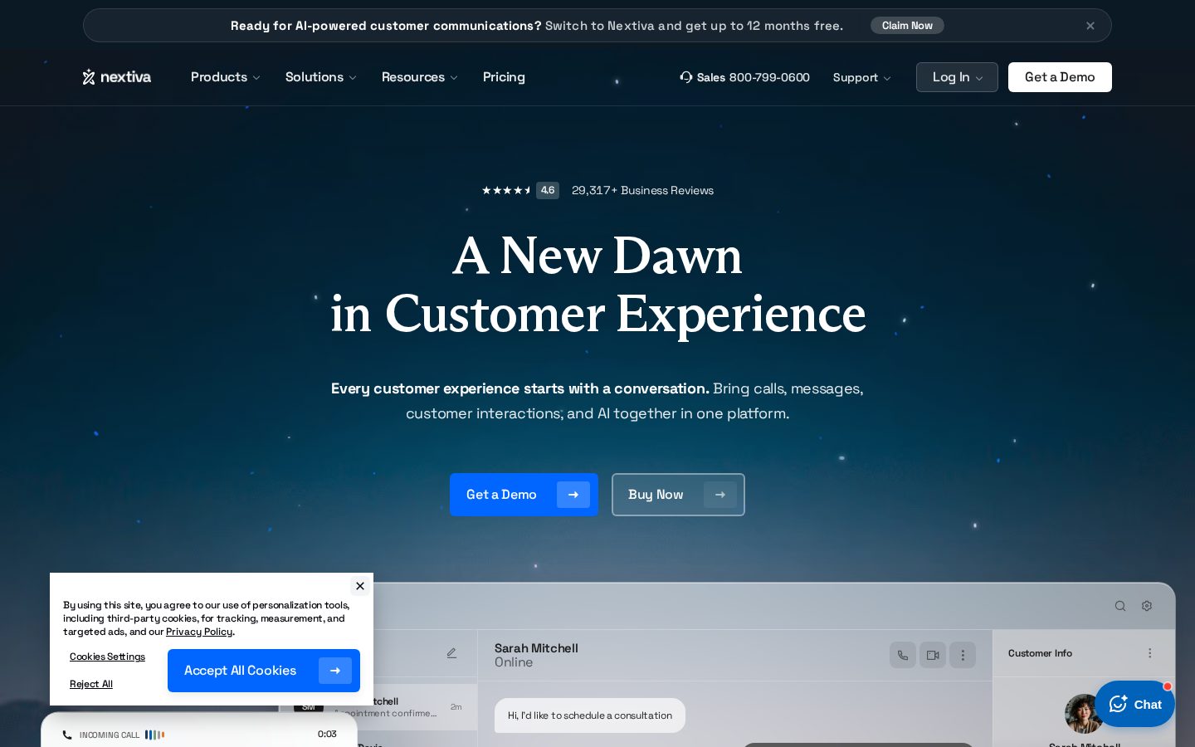Viewport: 1195px width, 747px height.
Task: Click the 4.6 rating badge
Action: click(x=548, y=190)
